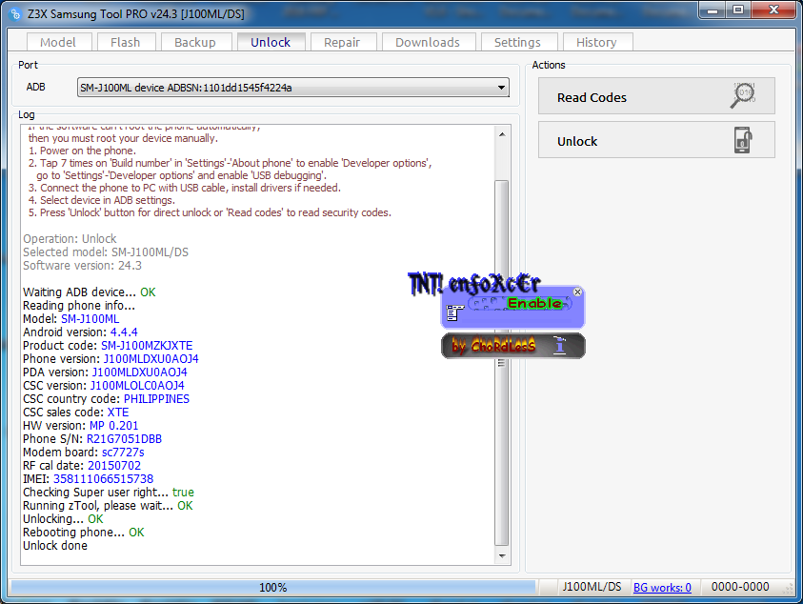Click the HW version MP 0.201
Screen dimensions: 803x604
click(113, 426)
